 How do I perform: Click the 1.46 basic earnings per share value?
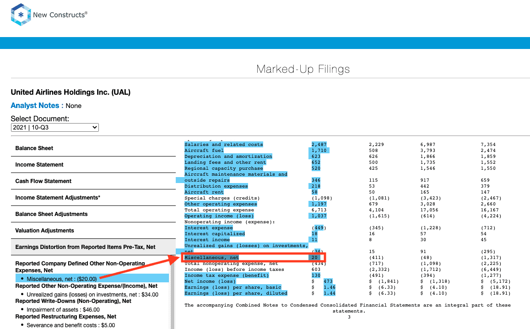pyautogui.click(x=330, y=287)
